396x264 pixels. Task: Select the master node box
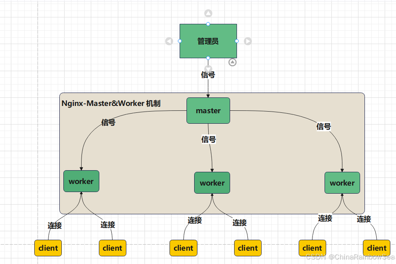pyautogui.click(x=208, y=110)
